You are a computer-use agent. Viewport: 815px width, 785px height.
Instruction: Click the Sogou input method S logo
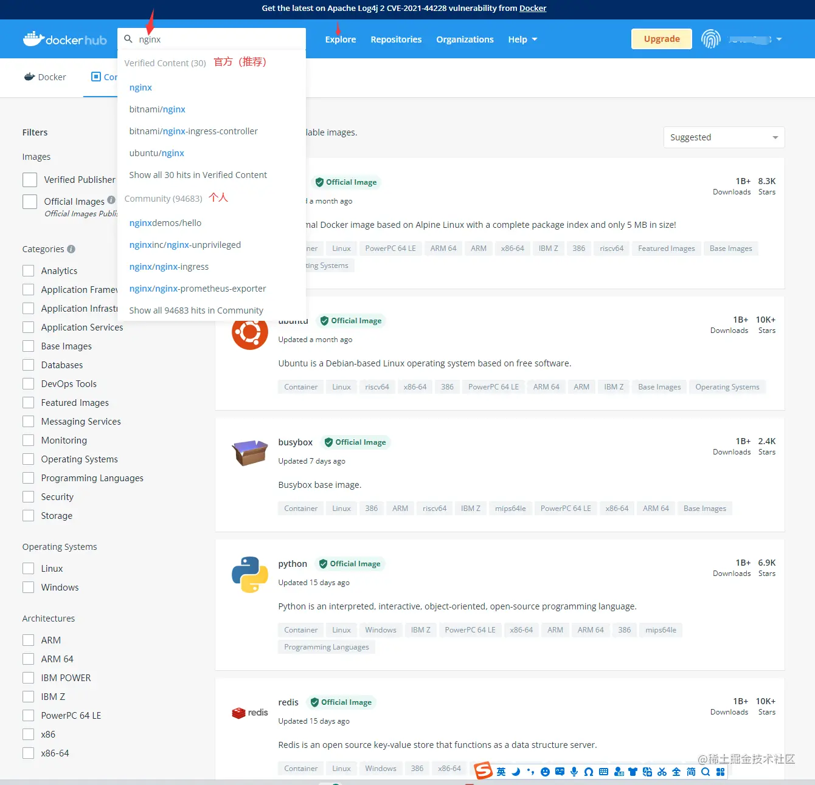484,771
